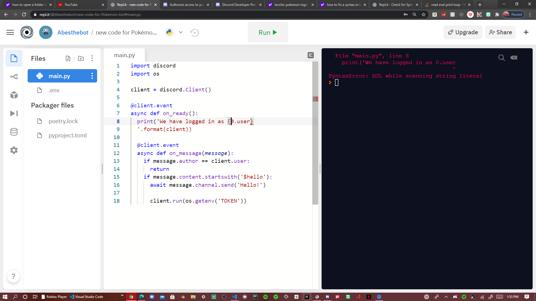Click the address bar URL
The image size is (536, 301).
(90, 14)
